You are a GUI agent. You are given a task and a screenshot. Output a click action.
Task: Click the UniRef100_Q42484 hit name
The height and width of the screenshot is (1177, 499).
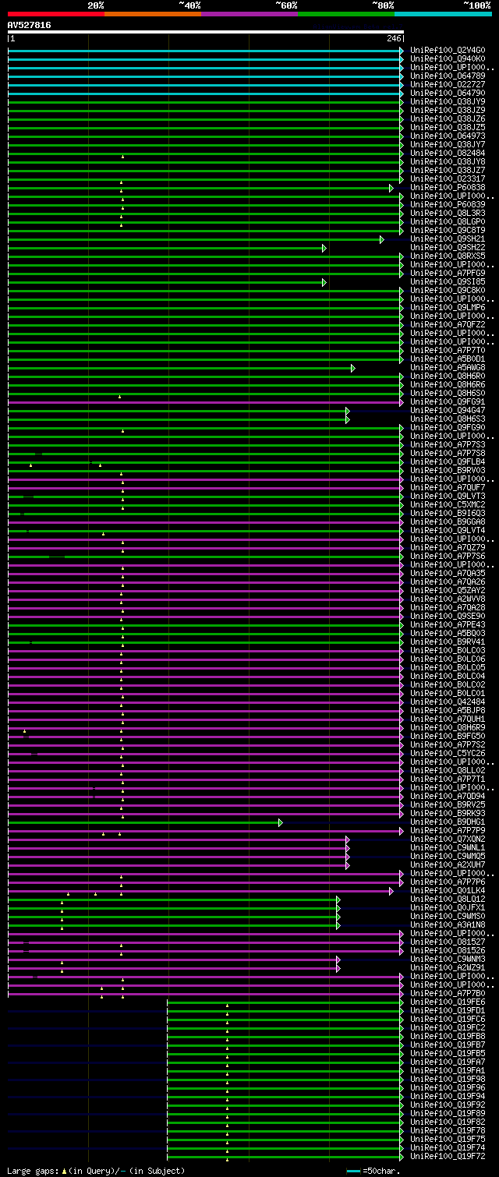pyautogui.click(x=448, y=702)
